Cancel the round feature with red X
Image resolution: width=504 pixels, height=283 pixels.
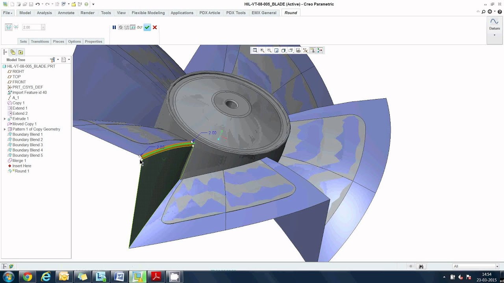coord(155,28)
